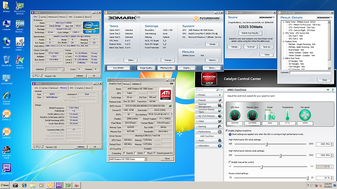337x189 pixels.
Task: Open the HWBOT Unigine desktop icon
Action: coord(20,44)
